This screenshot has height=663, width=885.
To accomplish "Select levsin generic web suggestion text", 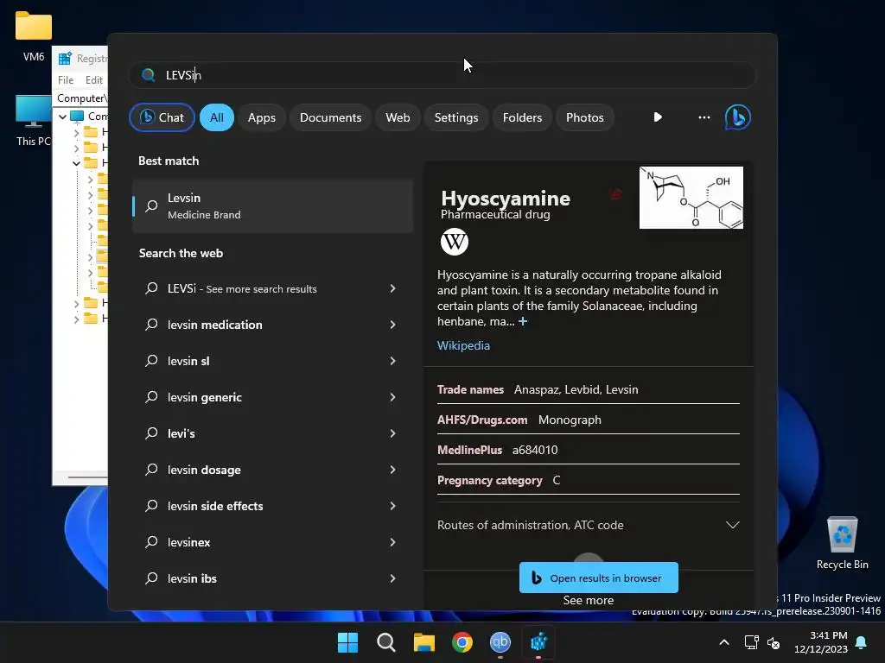I will 204,397.
